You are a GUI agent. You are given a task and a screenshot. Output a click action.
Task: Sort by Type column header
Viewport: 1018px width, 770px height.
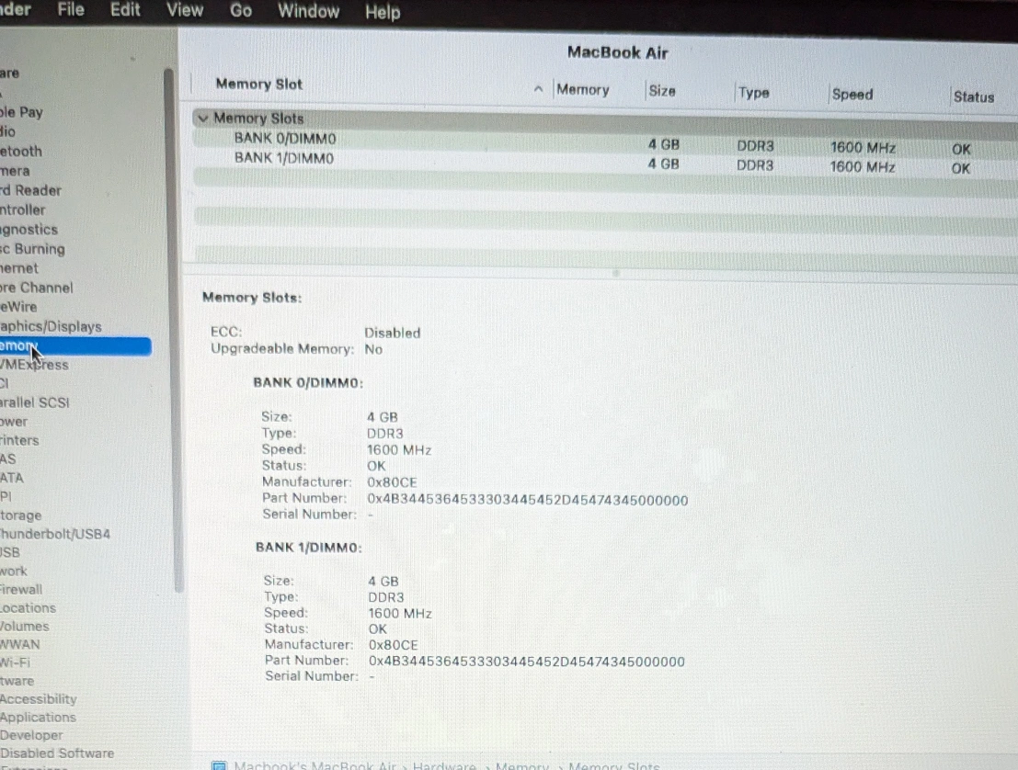[754, 93]
